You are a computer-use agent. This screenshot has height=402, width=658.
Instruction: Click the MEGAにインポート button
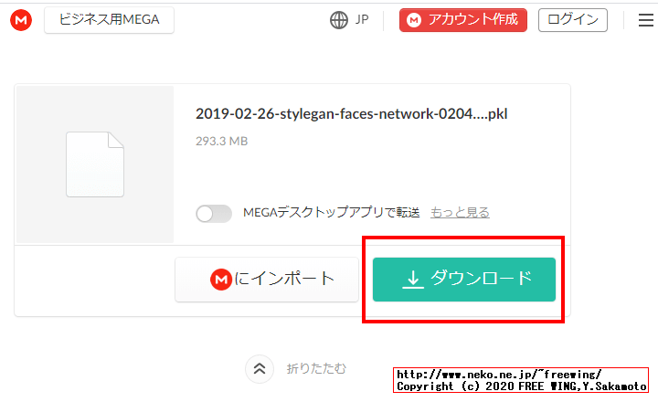[x=267, y=279]
